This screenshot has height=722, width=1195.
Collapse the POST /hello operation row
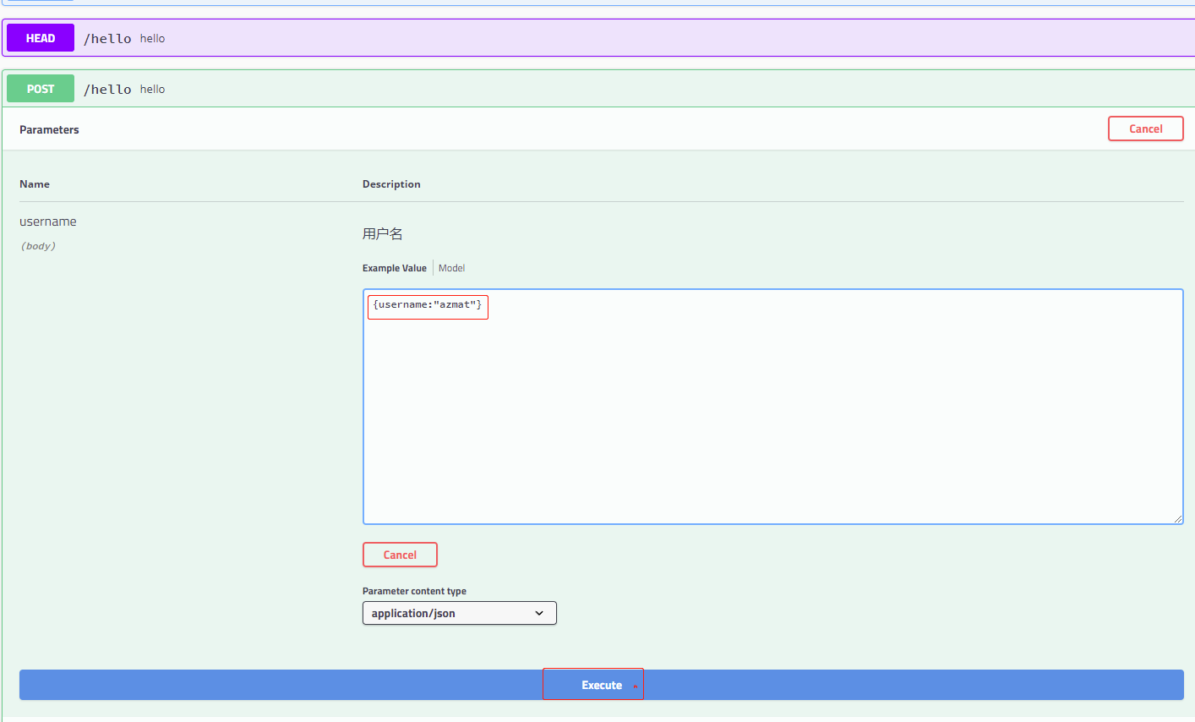click(x=600, y=89)
